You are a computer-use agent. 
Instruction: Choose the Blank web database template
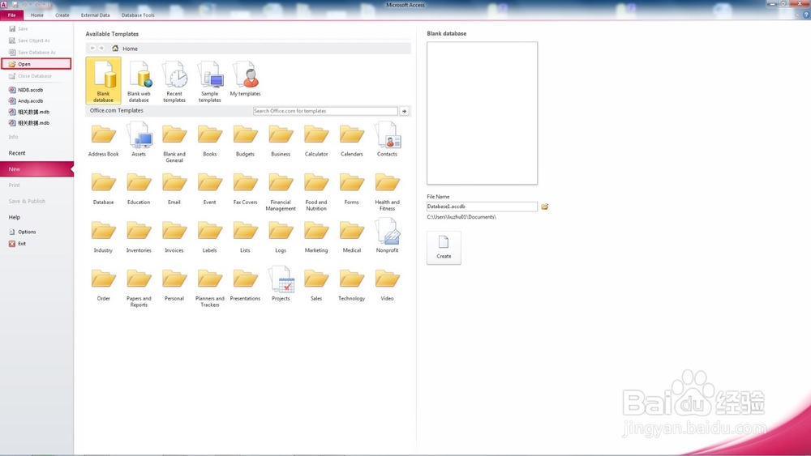(139, 80)
